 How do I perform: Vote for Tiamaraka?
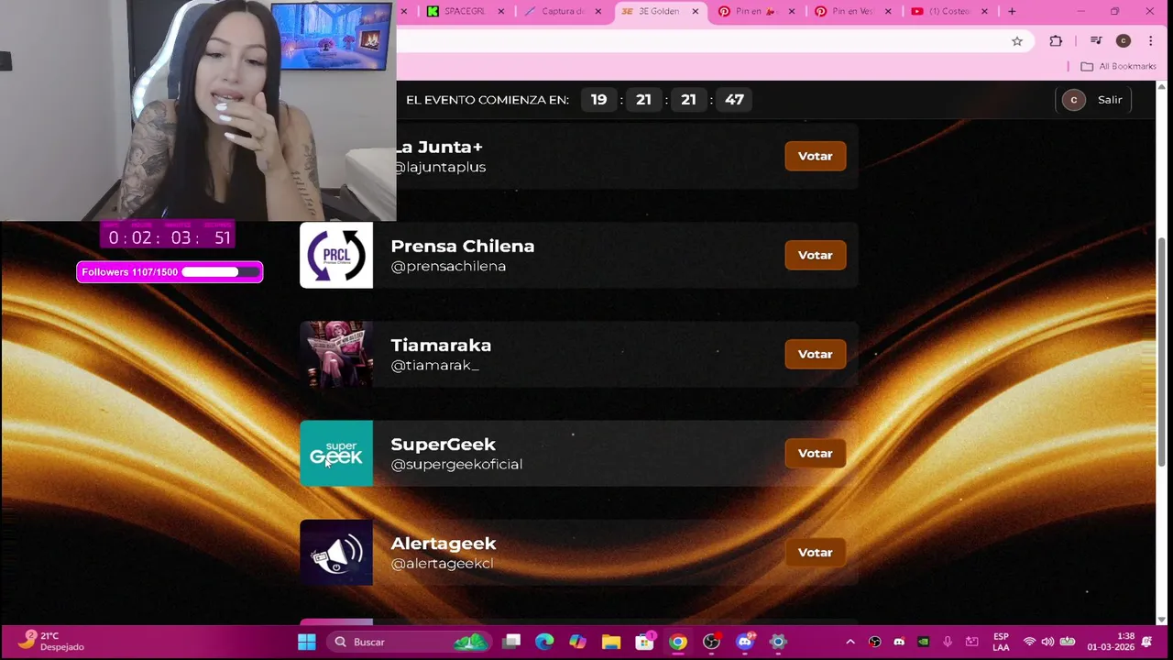pyautogui.click(x=815, y=354)
